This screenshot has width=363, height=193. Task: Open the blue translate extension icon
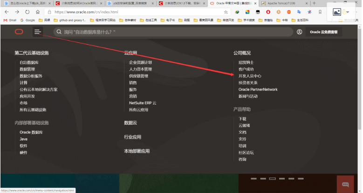[x=299, y=12]
